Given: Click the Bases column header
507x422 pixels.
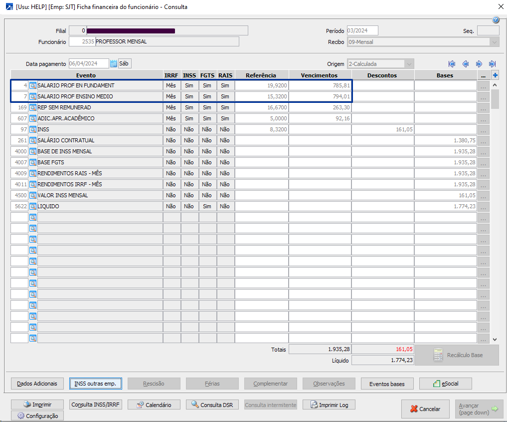Looking at the screenshot, I should [445, 75].
